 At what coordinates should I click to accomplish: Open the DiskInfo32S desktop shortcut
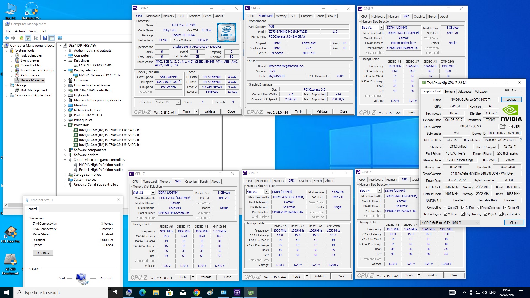tap(31, 11)
